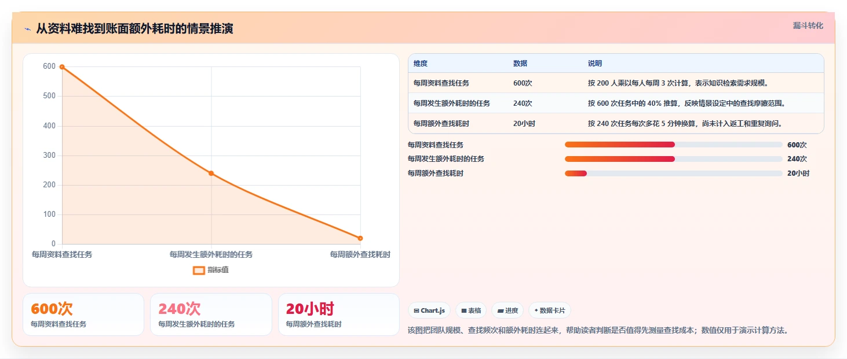Viewport: 847px width, 359px height.
Task: Click table cell 每周额外查找耗时
Action: (x=441, y=124)
